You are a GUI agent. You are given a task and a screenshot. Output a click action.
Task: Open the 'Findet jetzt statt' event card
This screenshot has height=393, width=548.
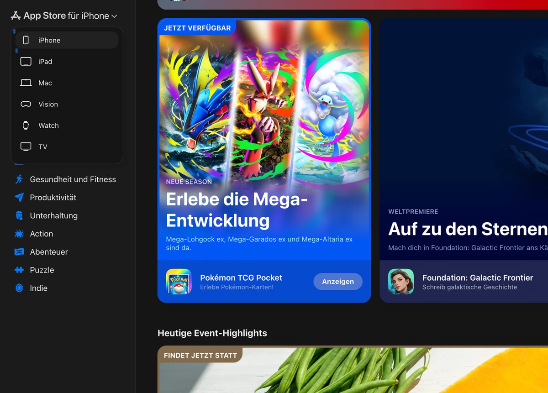(x=353, y=370)
